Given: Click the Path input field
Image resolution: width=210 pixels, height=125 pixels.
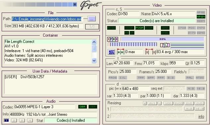Looking at the screenshot, I should [47, 19].
